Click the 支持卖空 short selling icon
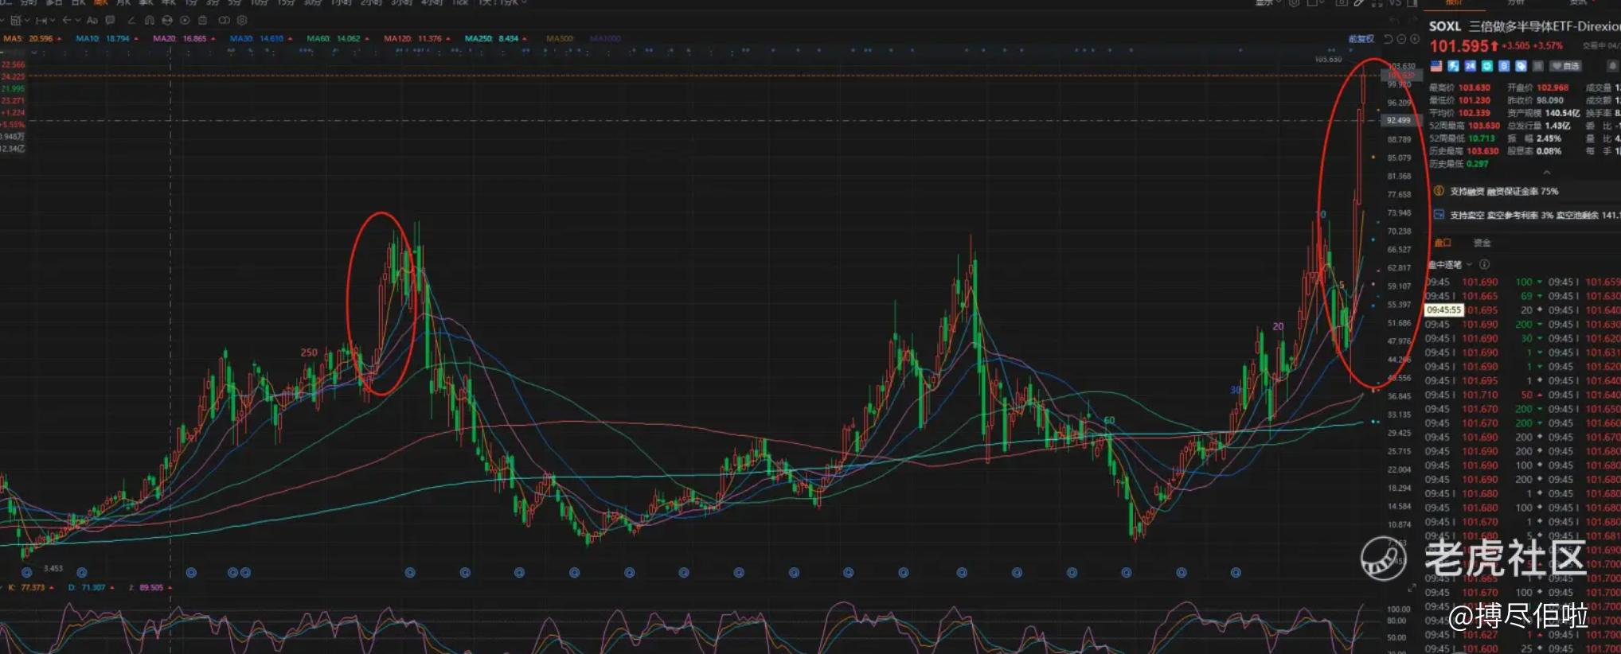 tap(1439, 215)
